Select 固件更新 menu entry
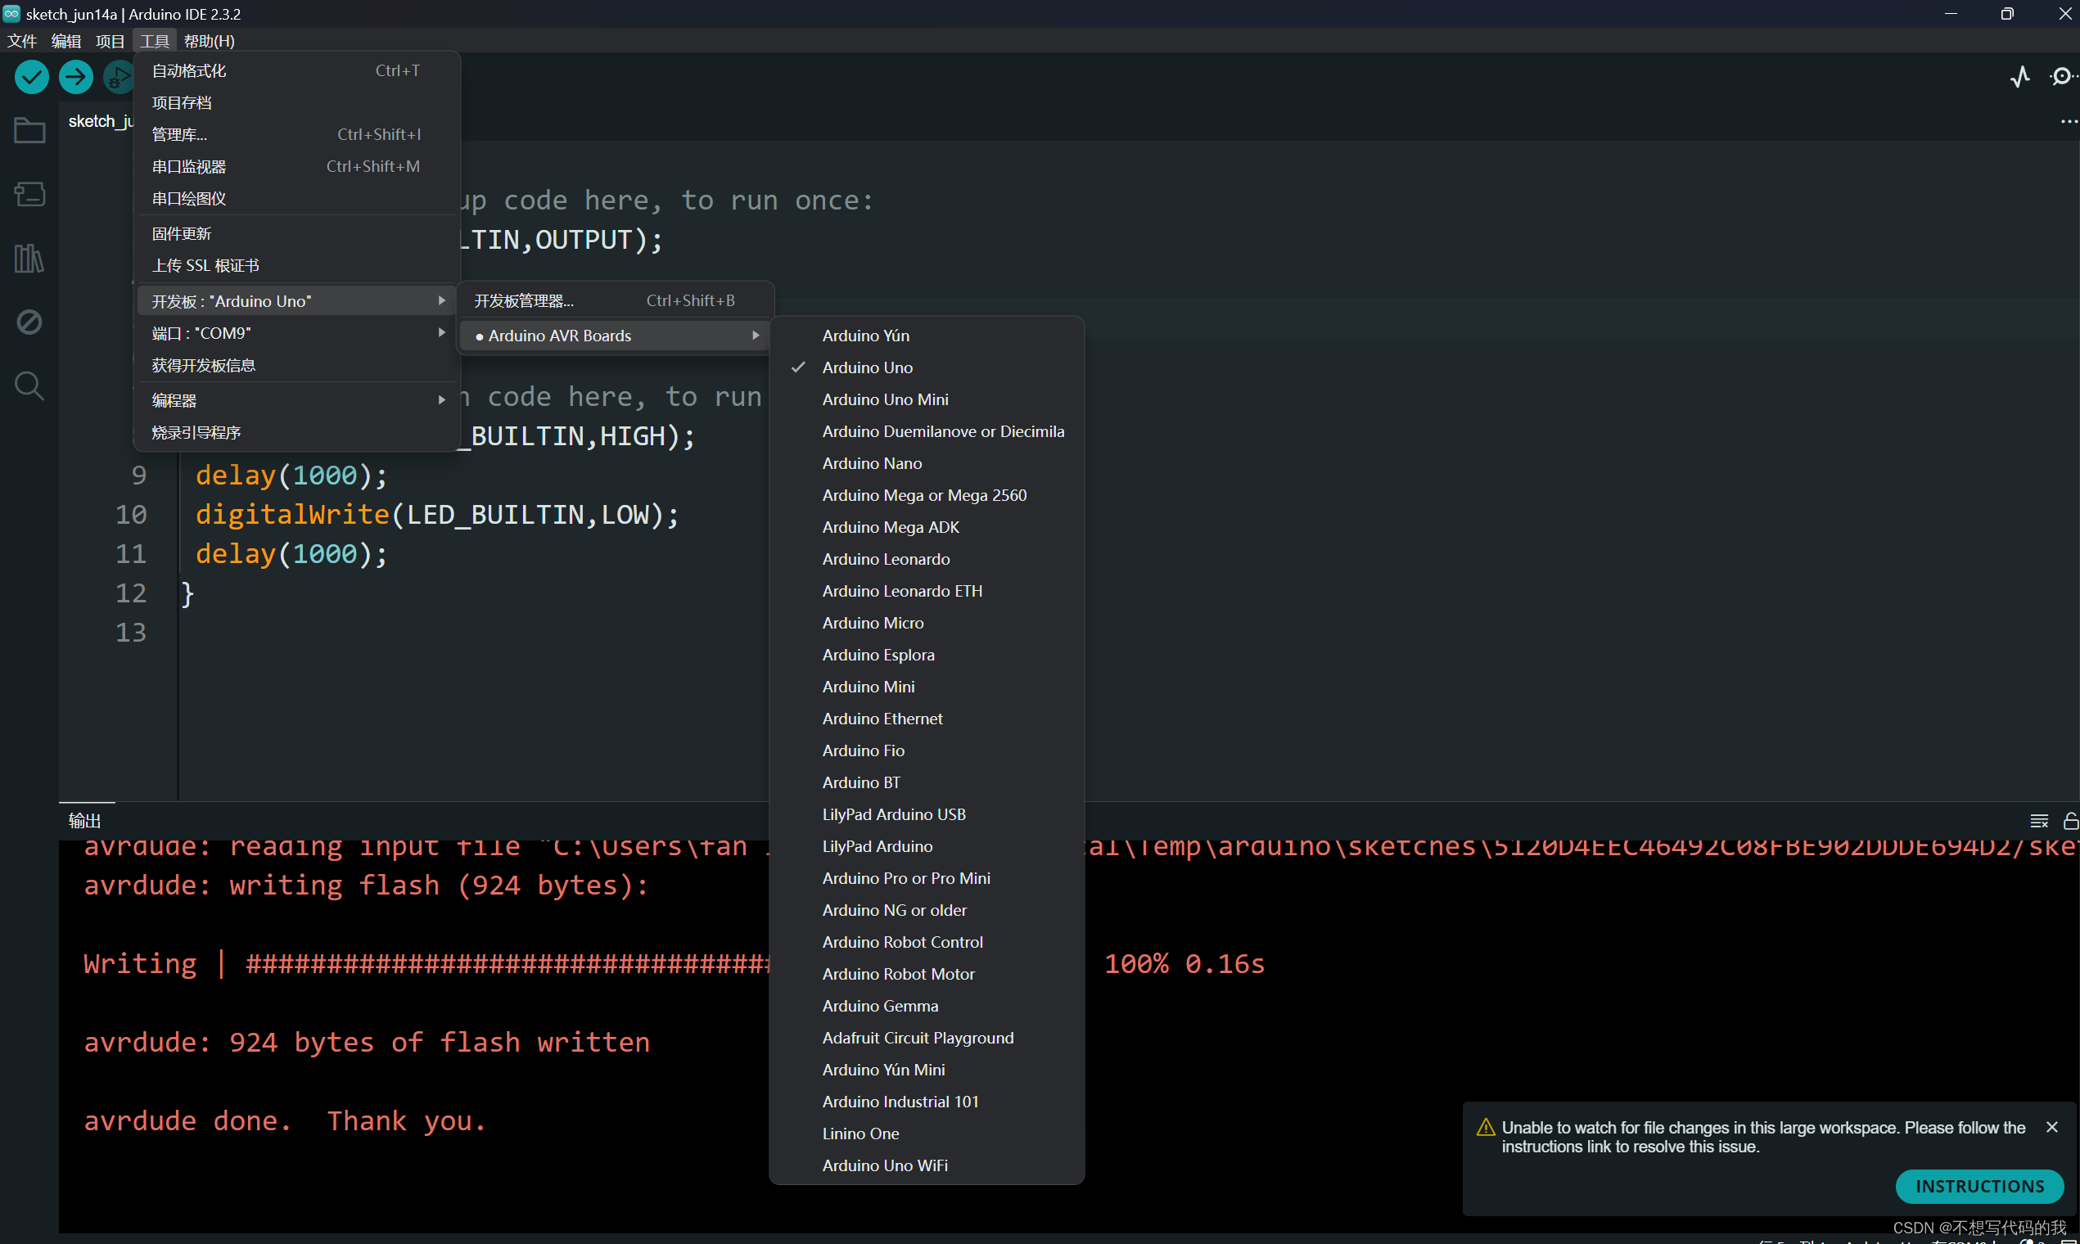This screenshot has height=1244, width=2080. 297,234
